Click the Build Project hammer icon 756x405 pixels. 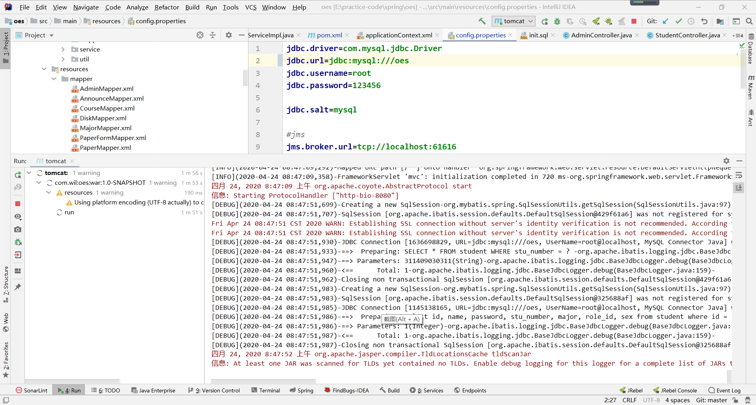[x=482, y=21]
